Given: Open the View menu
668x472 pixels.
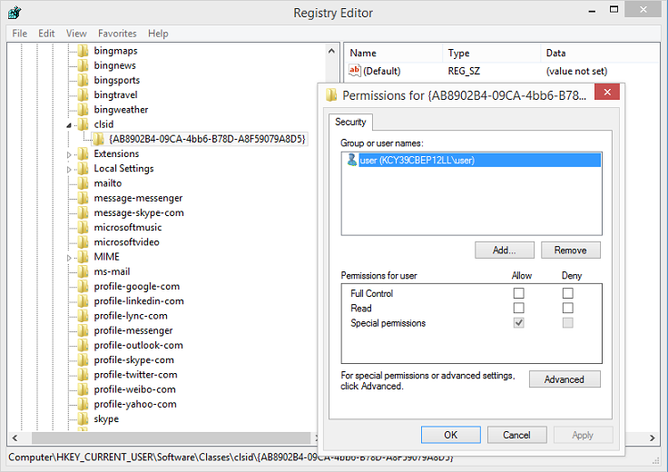Looking at the screenshot, I should pyautogui.click(x=76, y=34).
